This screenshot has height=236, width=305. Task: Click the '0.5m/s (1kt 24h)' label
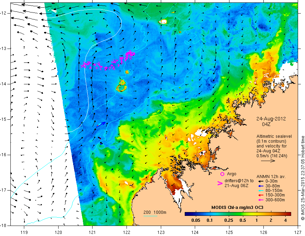click(x=272, y=156)
